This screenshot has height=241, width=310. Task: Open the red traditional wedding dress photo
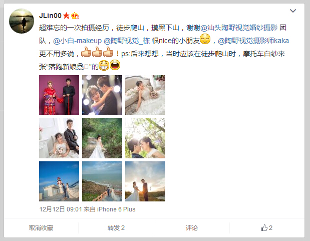click(59, 95)
